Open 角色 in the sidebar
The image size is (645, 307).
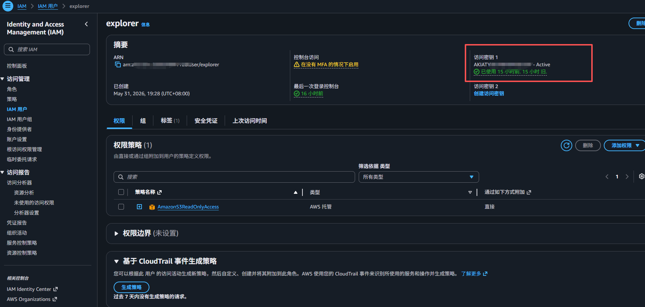[12, 89]
